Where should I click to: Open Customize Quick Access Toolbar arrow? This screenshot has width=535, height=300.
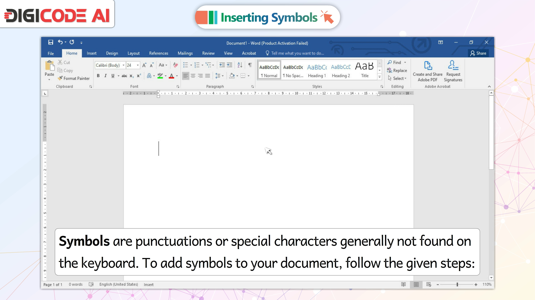click(x=81, y=43)
